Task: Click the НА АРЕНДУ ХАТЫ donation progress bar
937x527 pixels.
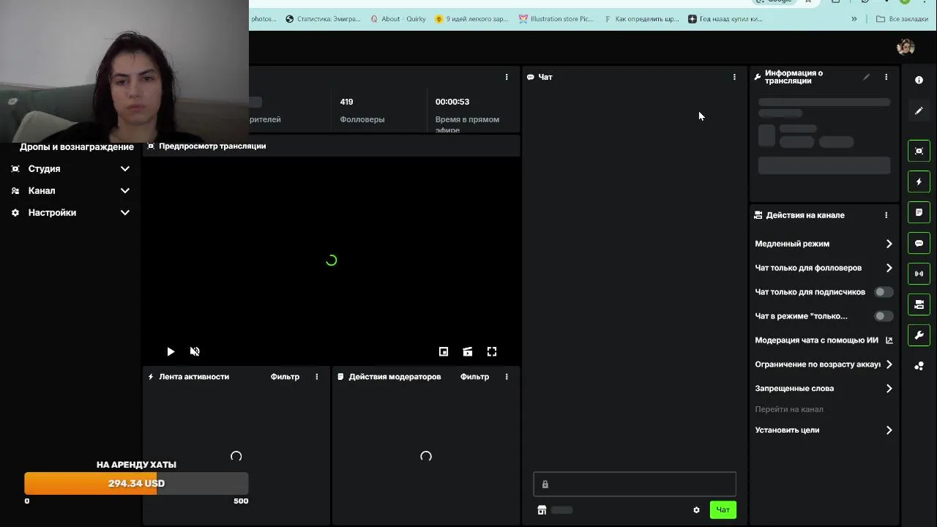Action: pyautogui.click(x=136, y=483)
